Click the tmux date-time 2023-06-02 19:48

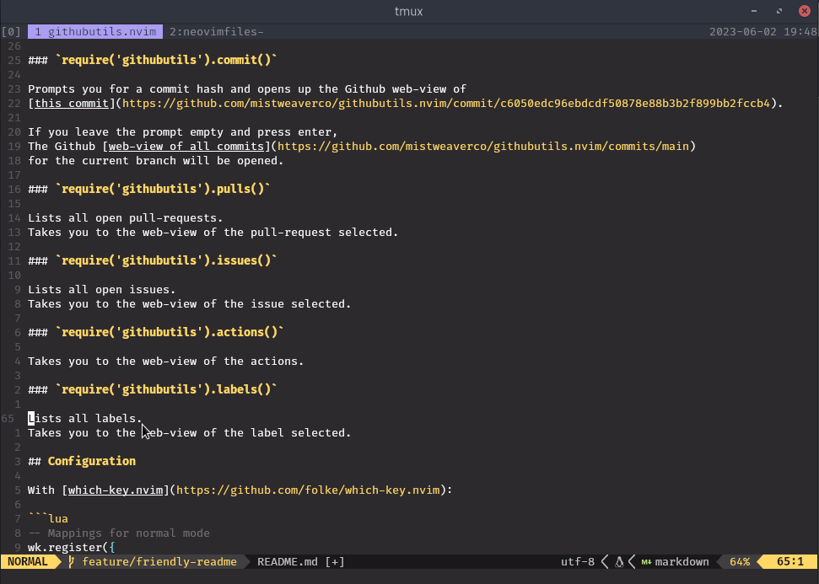763,32
